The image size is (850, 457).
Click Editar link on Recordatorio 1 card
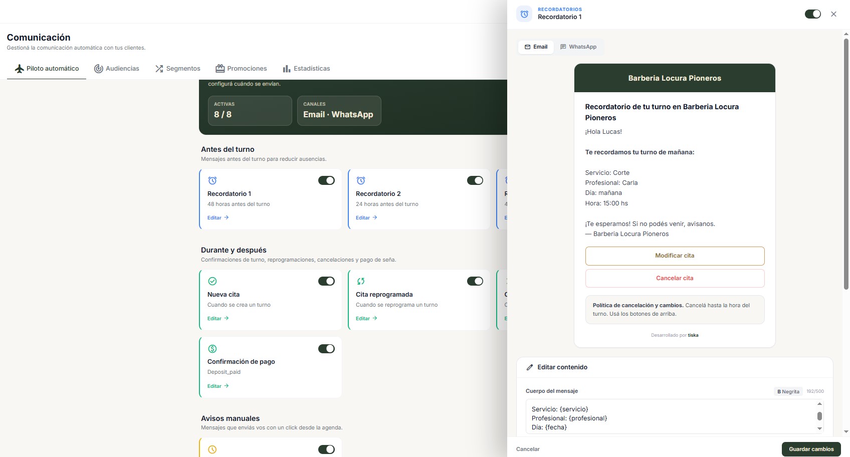[218, 218]
